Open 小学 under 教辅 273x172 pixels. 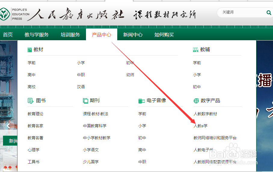[197, 75]
